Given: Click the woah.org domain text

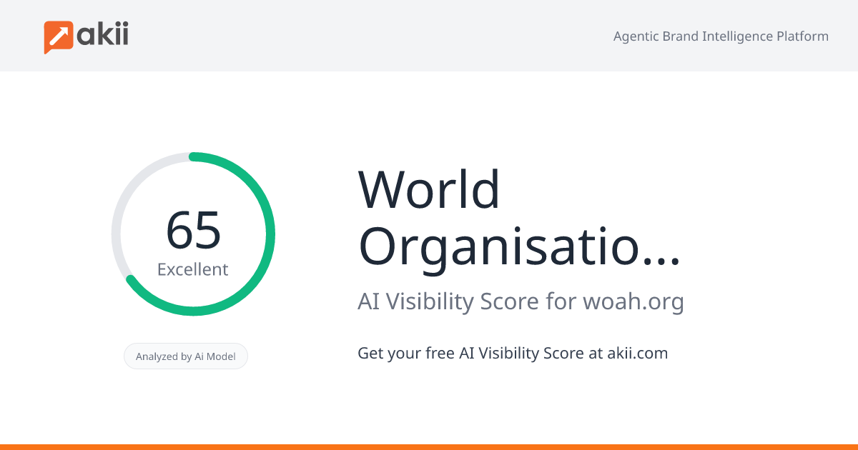Looking at the screenshot, I should click(x=632, y=301).
